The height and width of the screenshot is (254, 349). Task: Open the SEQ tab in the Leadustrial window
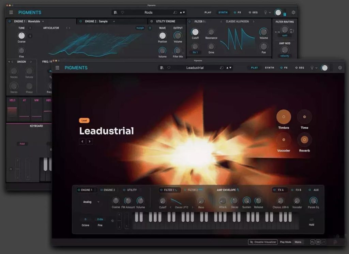300,68
